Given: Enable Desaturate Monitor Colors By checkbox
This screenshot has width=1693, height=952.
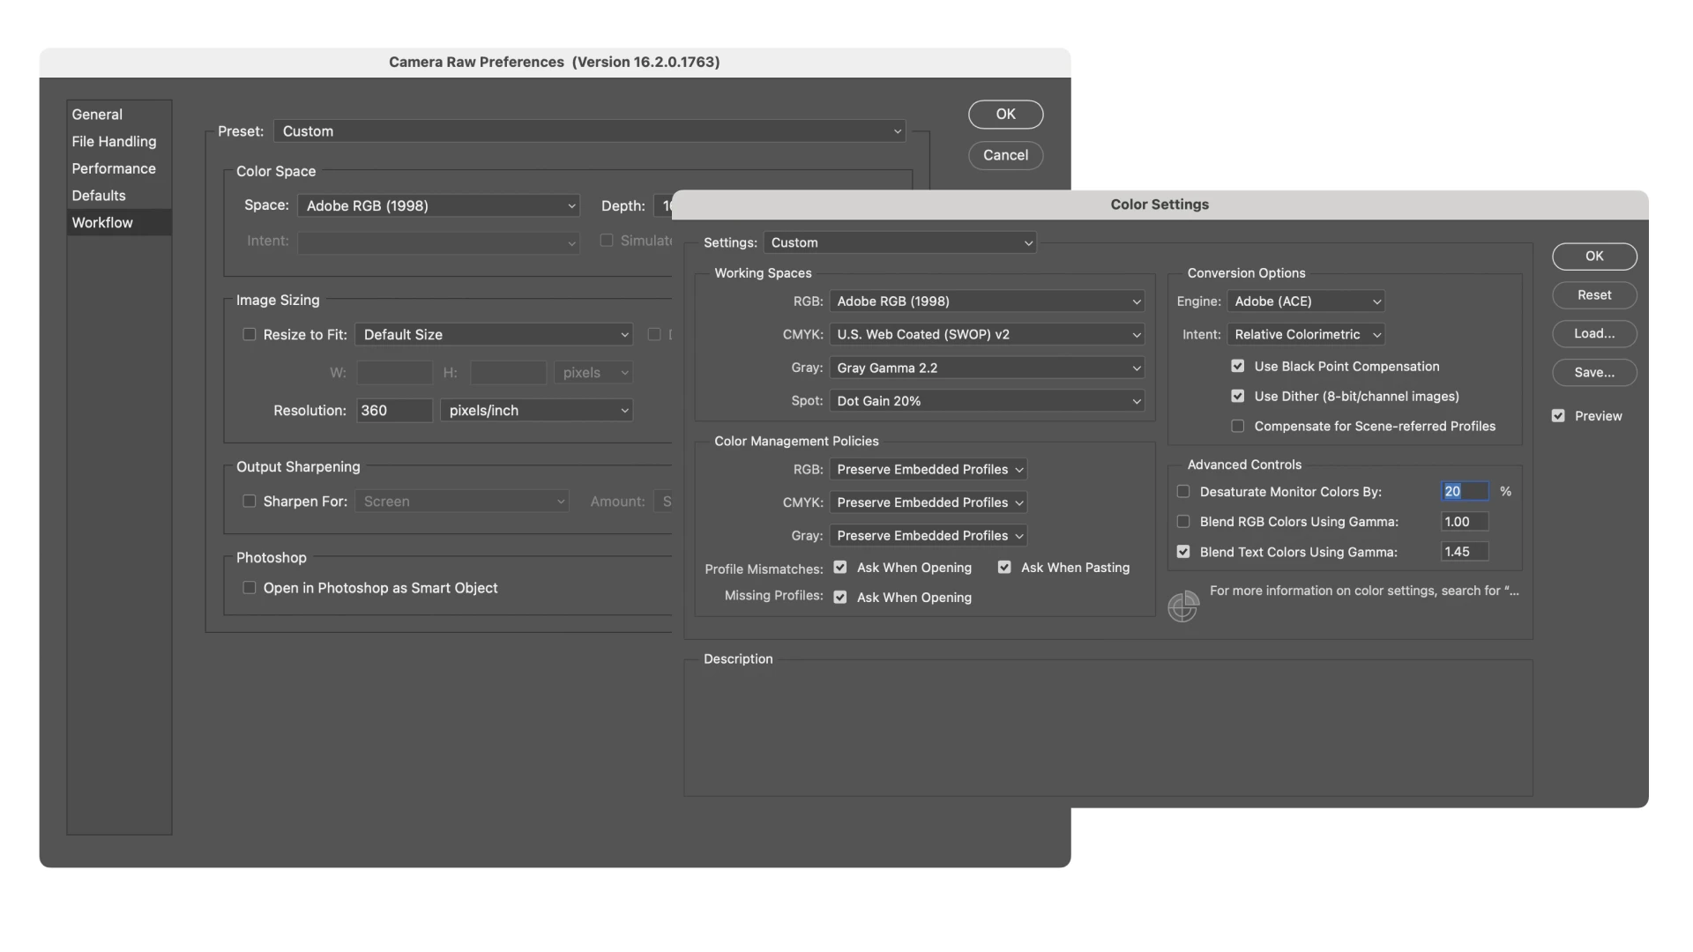Looking at the screenshot, I should 1183,492.
